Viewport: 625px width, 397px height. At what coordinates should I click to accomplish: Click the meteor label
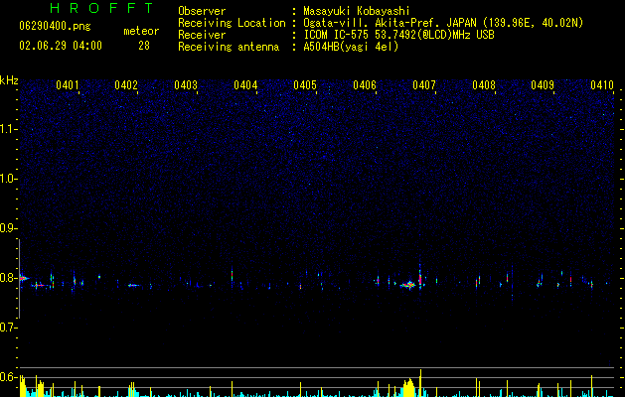tap(141, 31)
